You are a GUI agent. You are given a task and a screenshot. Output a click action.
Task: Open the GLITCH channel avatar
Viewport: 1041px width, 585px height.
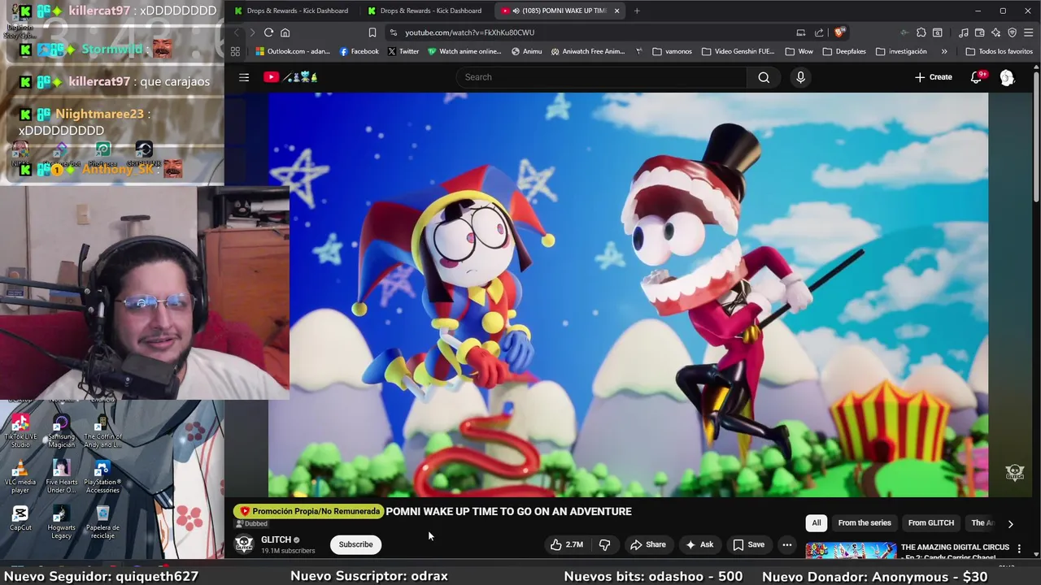point(244,544)
